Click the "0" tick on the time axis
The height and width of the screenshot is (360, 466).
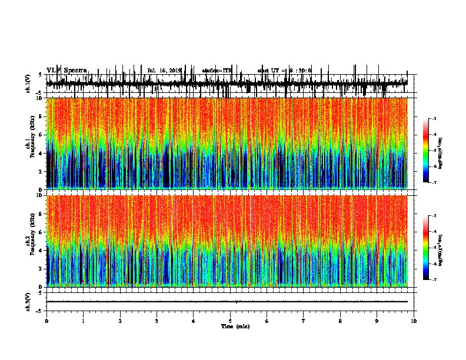click(x=46, y=321)
